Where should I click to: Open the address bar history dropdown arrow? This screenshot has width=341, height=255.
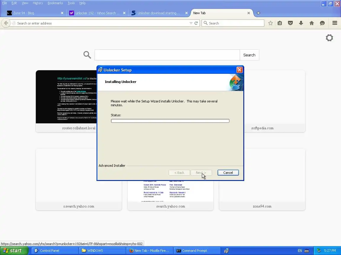pyautogui.click(x=191, y=23)
